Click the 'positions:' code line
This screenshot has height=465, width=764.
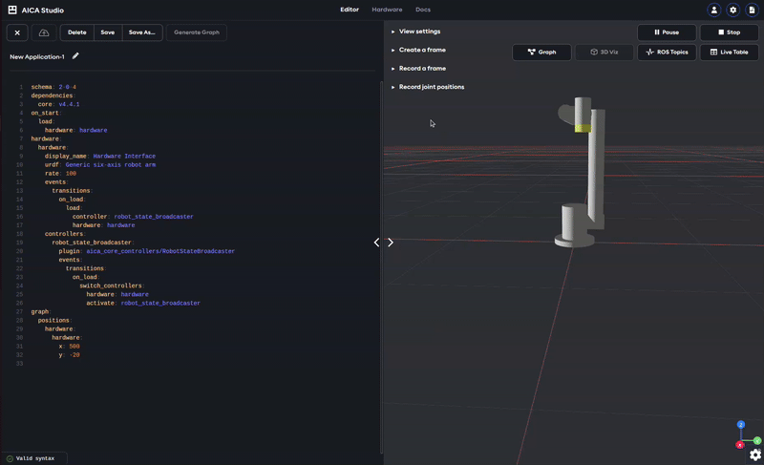tap(54, 321)
